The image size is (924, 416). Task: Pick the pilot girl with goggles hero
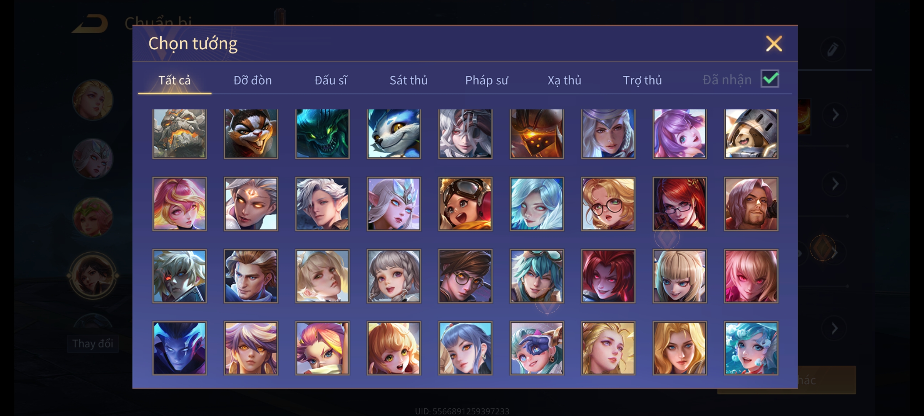(x=465, y=204)
